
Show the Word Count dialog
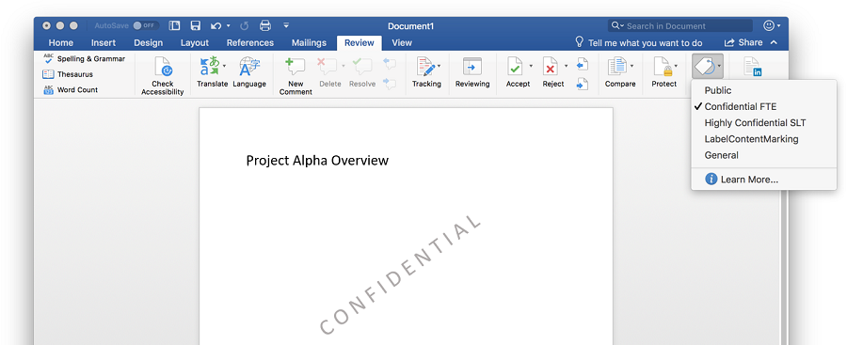pyautogui.click(x=71, y=90)
